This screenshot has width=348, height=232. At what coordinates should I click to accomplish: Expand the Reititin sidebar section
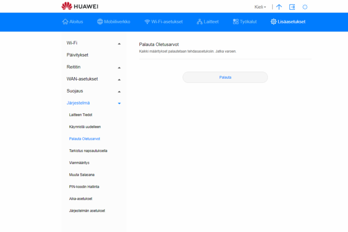click(x=119, y=67)
